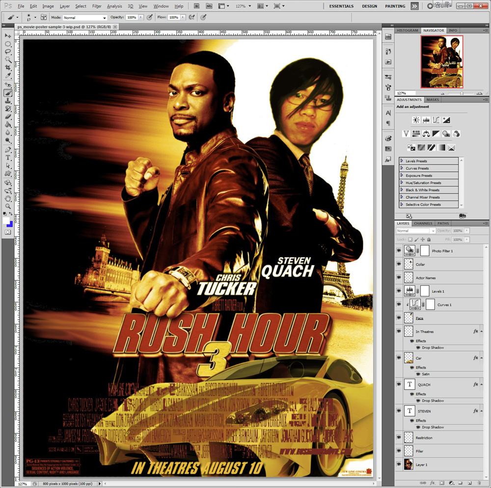The image size is (491, 488).
Task: Add a Black & White adjustment
Action: [436, 134]
